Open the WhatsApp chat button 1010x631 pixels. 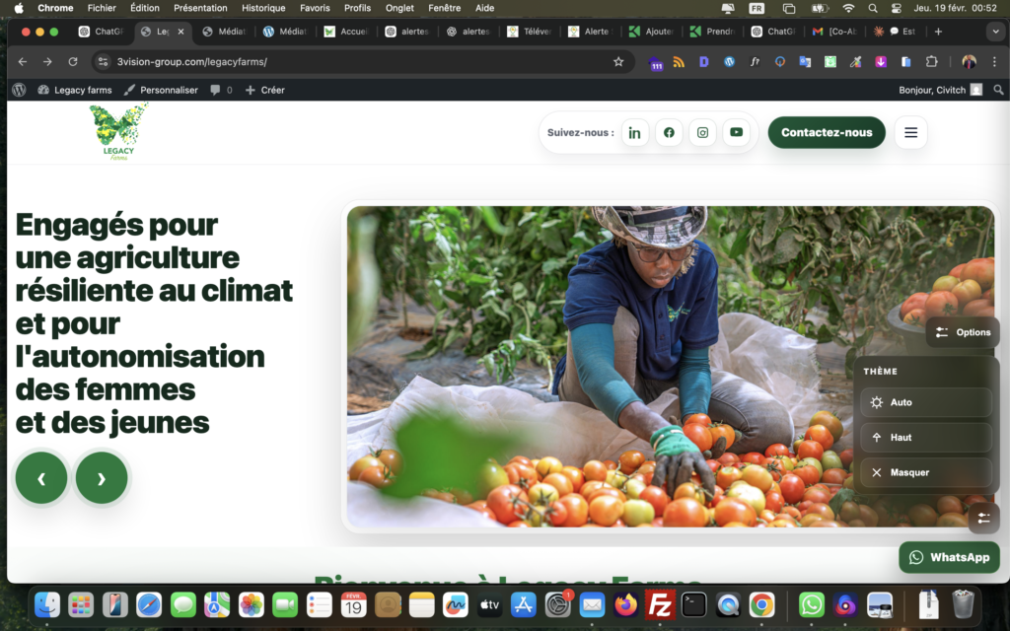click(x=949, y=557)
